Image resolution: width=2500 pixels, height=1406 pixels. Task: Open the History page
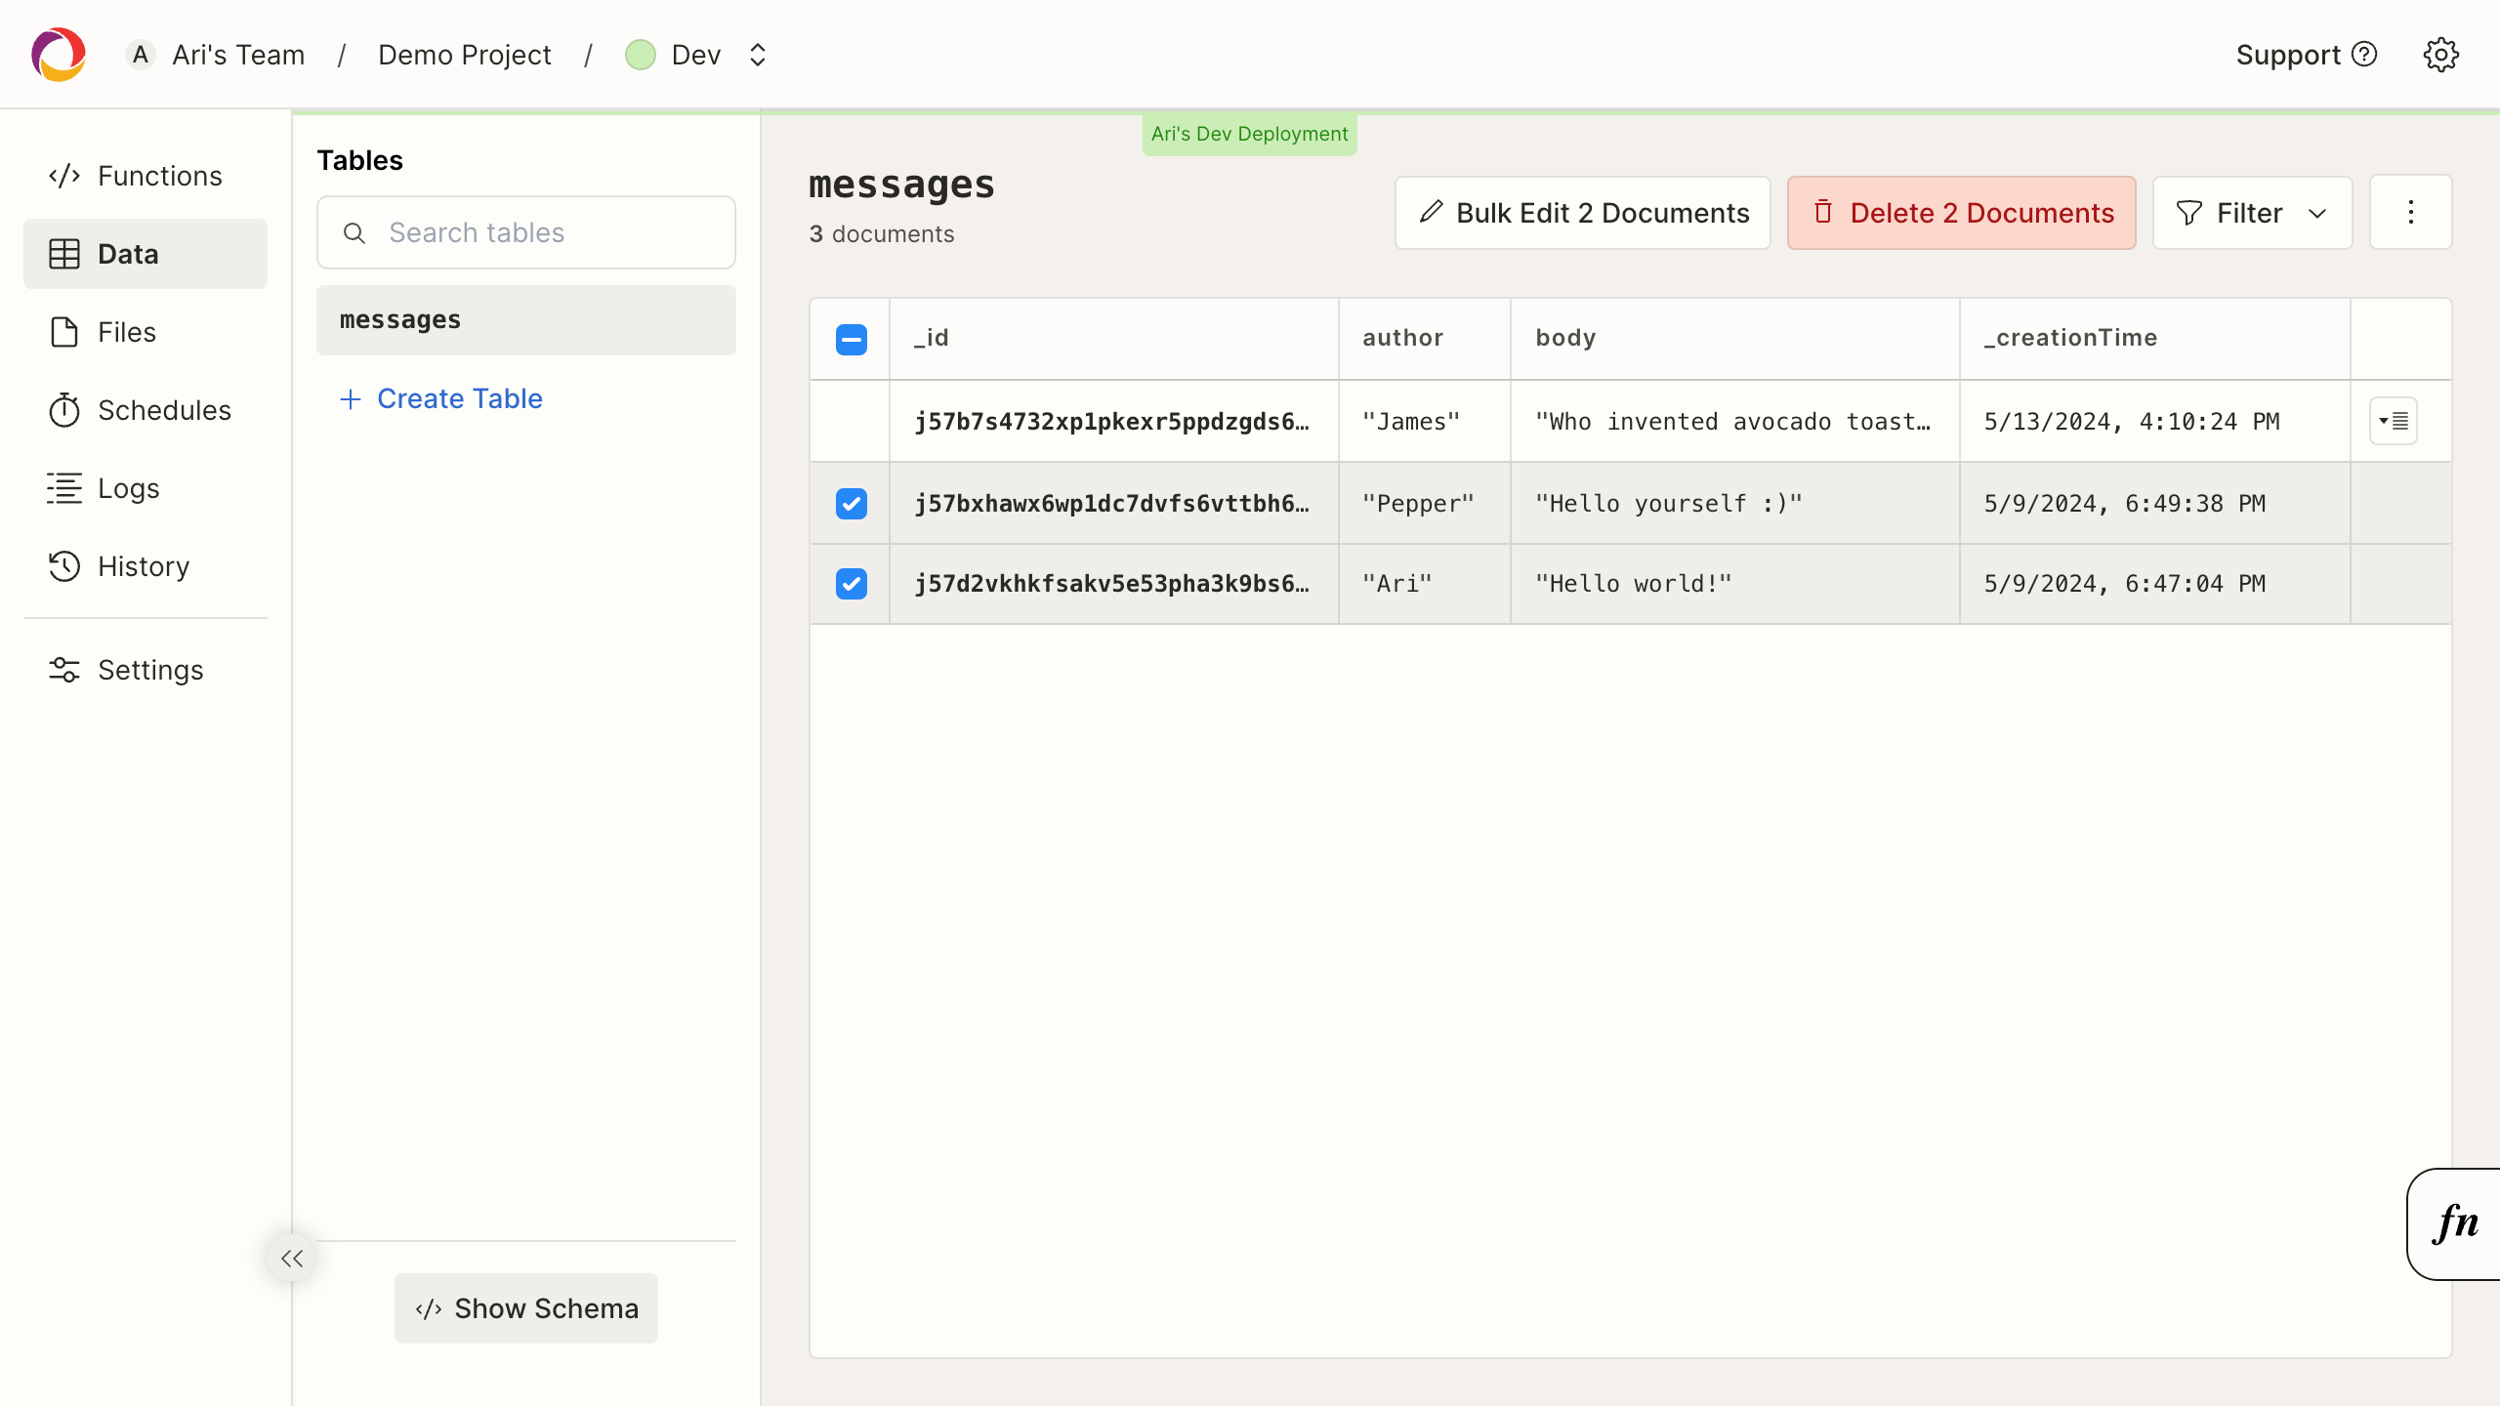146,566
